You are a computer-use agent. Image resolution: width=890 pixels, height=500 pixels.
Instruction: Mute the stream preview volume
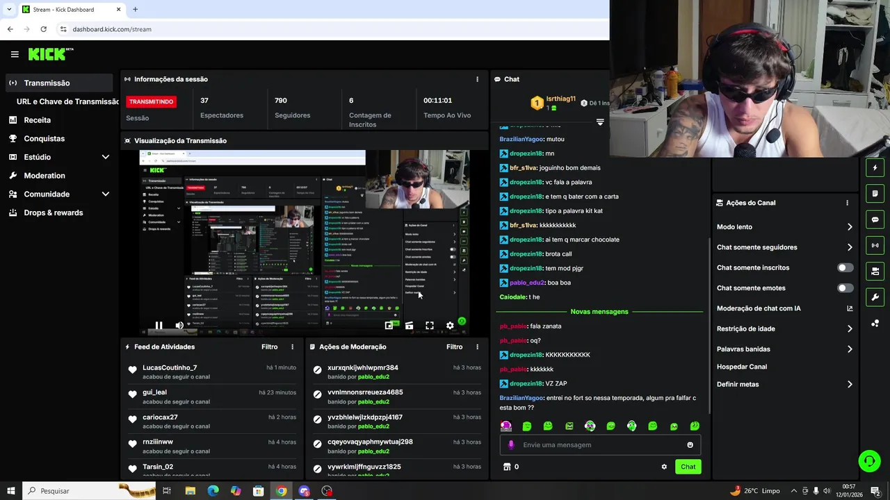(x=179, y=325)
